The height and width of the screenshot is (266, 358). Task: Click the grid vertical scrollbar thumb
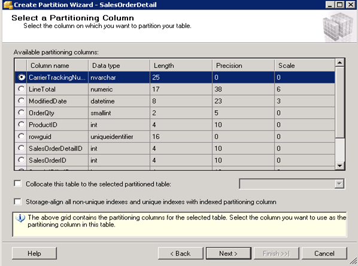pos(339,102)
